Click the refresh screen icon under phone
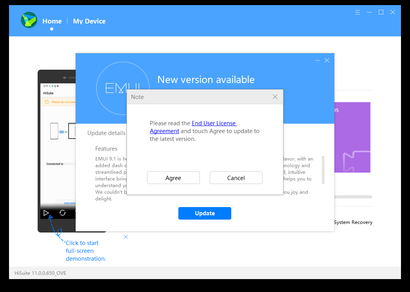410x292 pixels. tap(62, 213)
